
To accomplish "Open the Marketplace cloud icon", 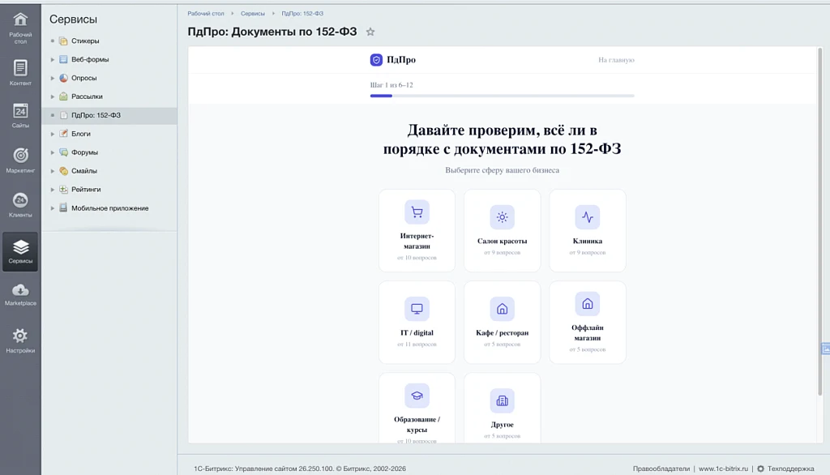I will (x=20, y=290).
